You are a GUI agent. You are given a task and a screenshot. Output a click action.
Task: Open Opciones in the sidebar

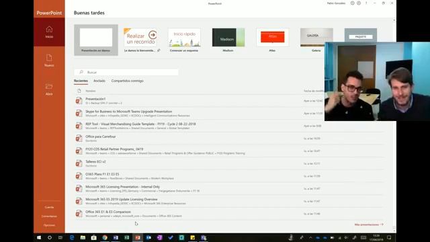coord(49,225)
